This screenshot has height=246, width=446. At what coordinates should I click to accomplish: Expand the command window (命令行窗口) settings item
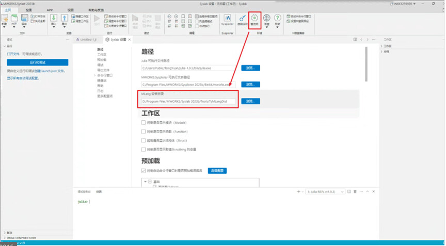click(x=95, y=75)
